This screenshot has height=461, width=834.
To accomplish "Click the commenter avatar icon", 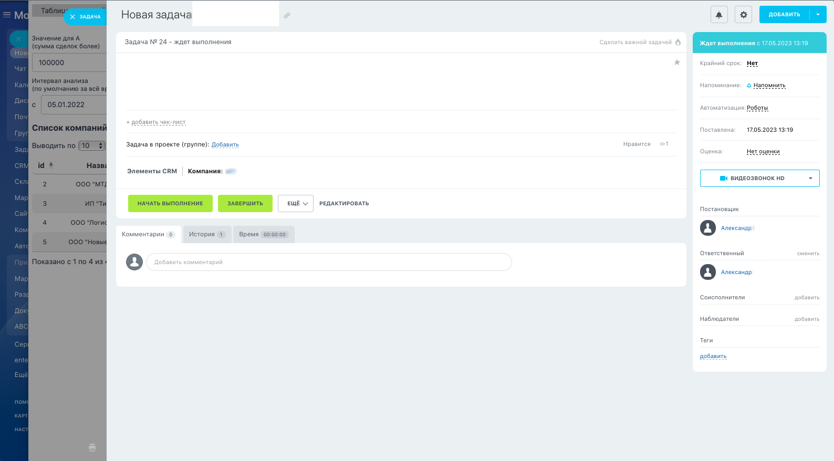I will (134, 262).
